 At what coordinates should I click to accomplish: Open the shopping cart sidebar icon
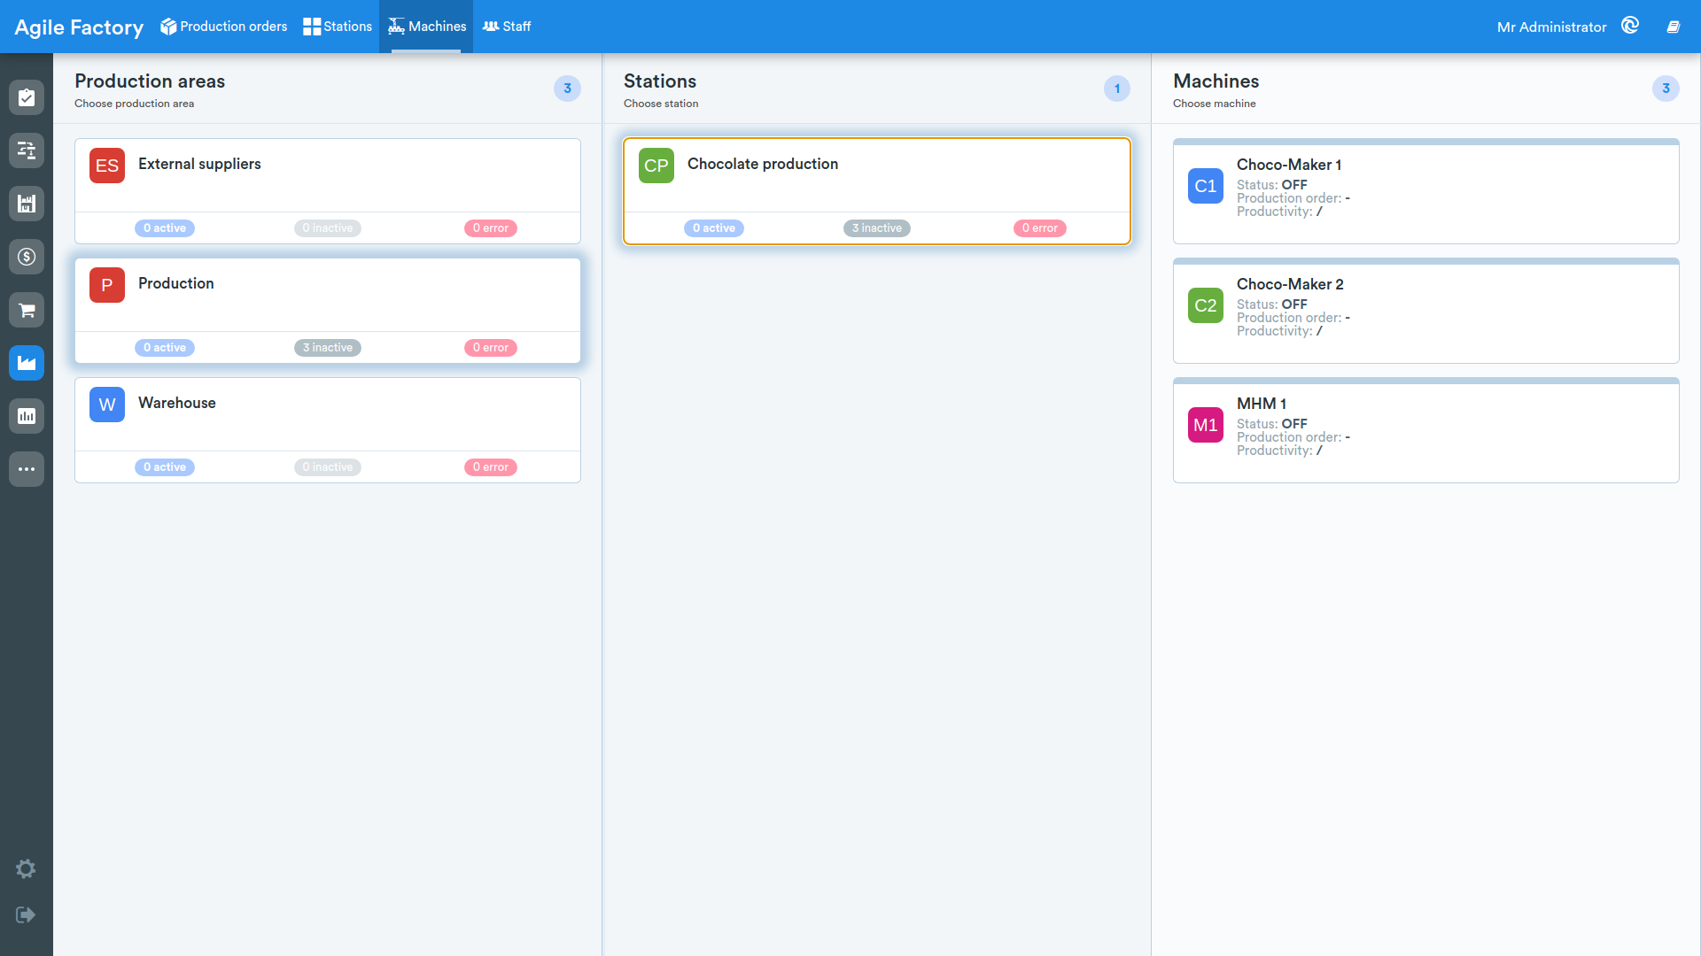tap(27, 310)
